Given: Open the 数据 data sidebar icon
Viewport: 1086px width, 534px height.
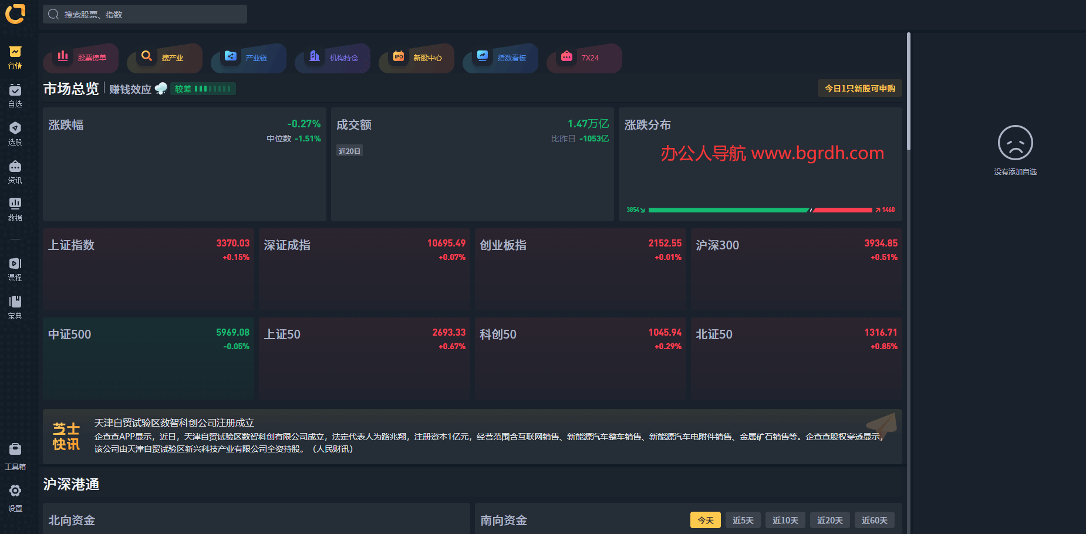Looking at the screenshot, I should pyautogui.click(x=15, y=209).
